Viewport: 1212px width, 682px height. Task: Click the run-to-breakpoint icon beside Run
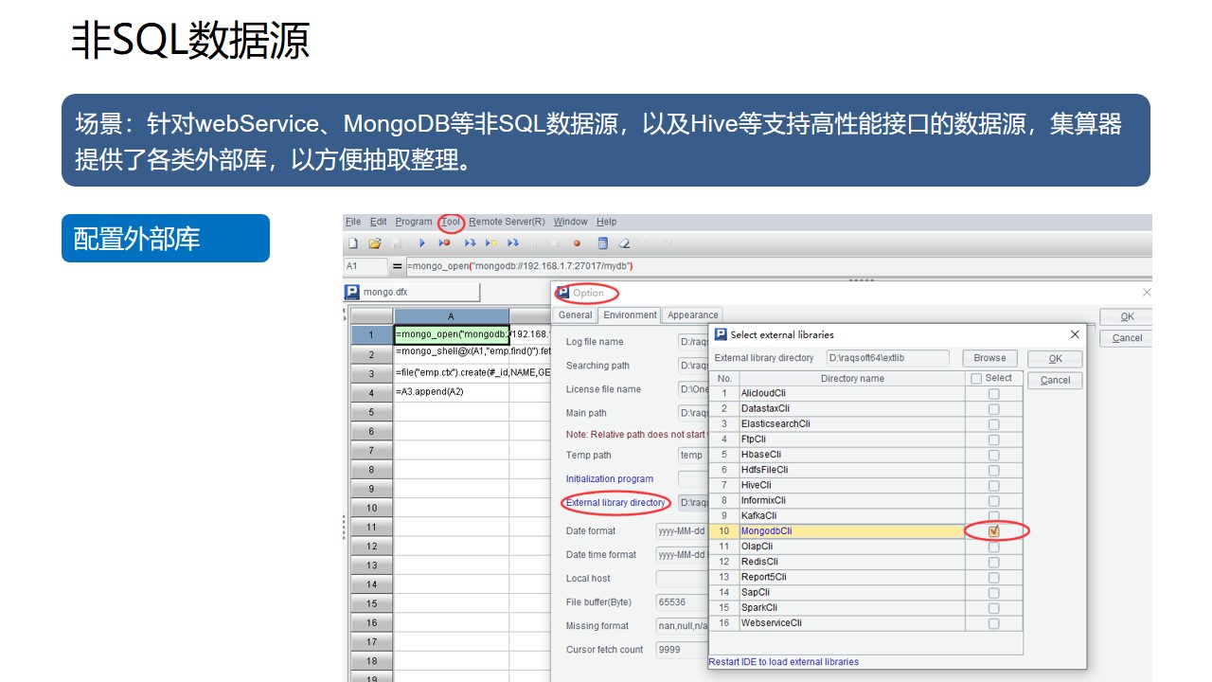point(444,243)
